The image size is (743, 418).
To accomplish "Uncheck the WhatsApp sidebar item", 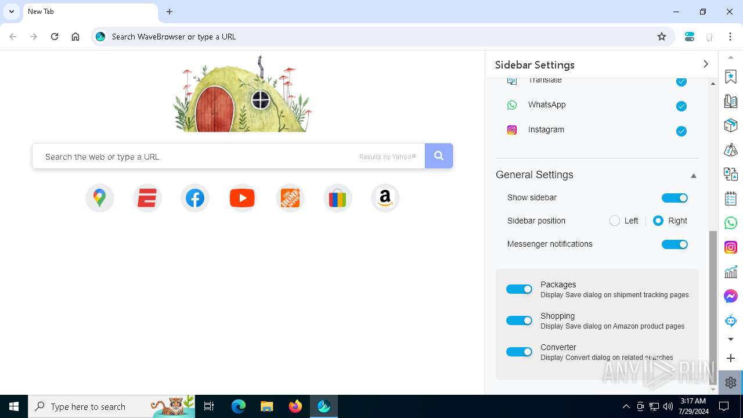I will [681, 106].
